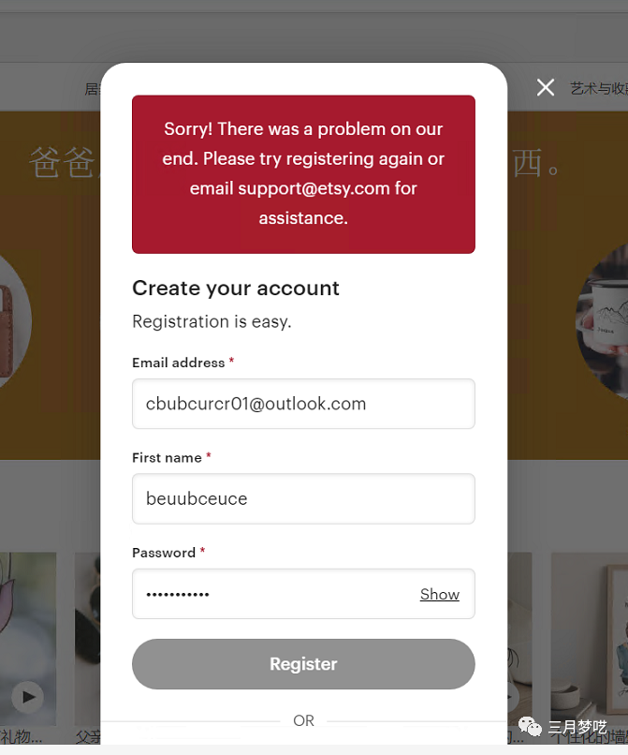Open the 艺术与收藏 category menu
The image size is (628, 755).
599,89
